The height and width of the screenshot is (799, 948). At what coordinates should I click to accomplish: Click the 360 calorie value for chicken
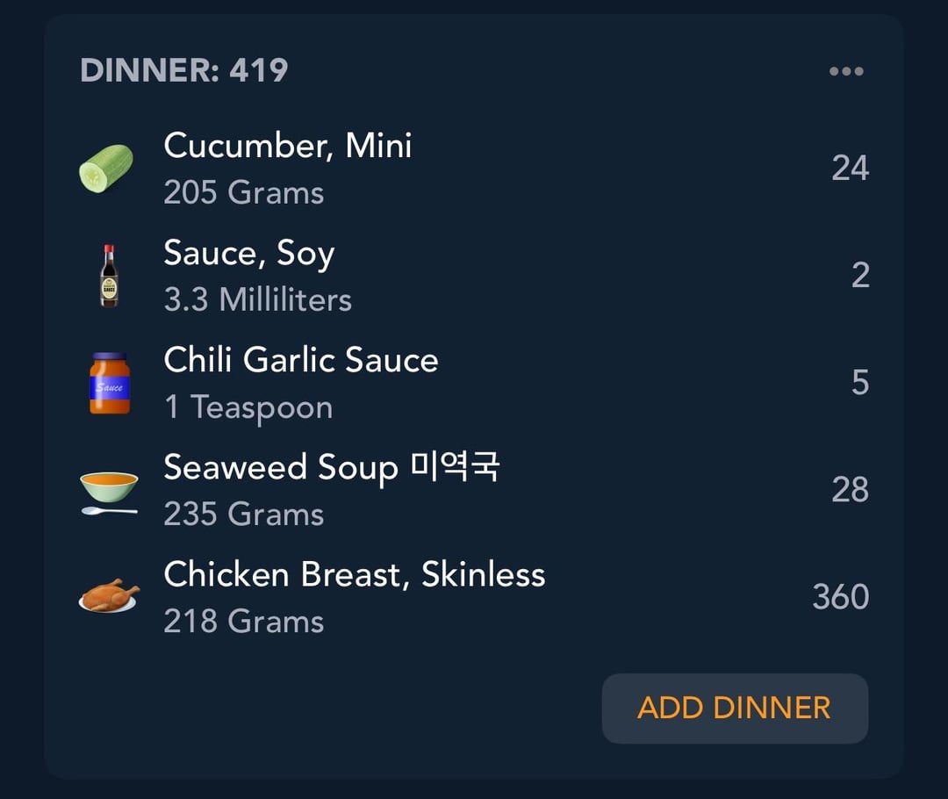840,597
